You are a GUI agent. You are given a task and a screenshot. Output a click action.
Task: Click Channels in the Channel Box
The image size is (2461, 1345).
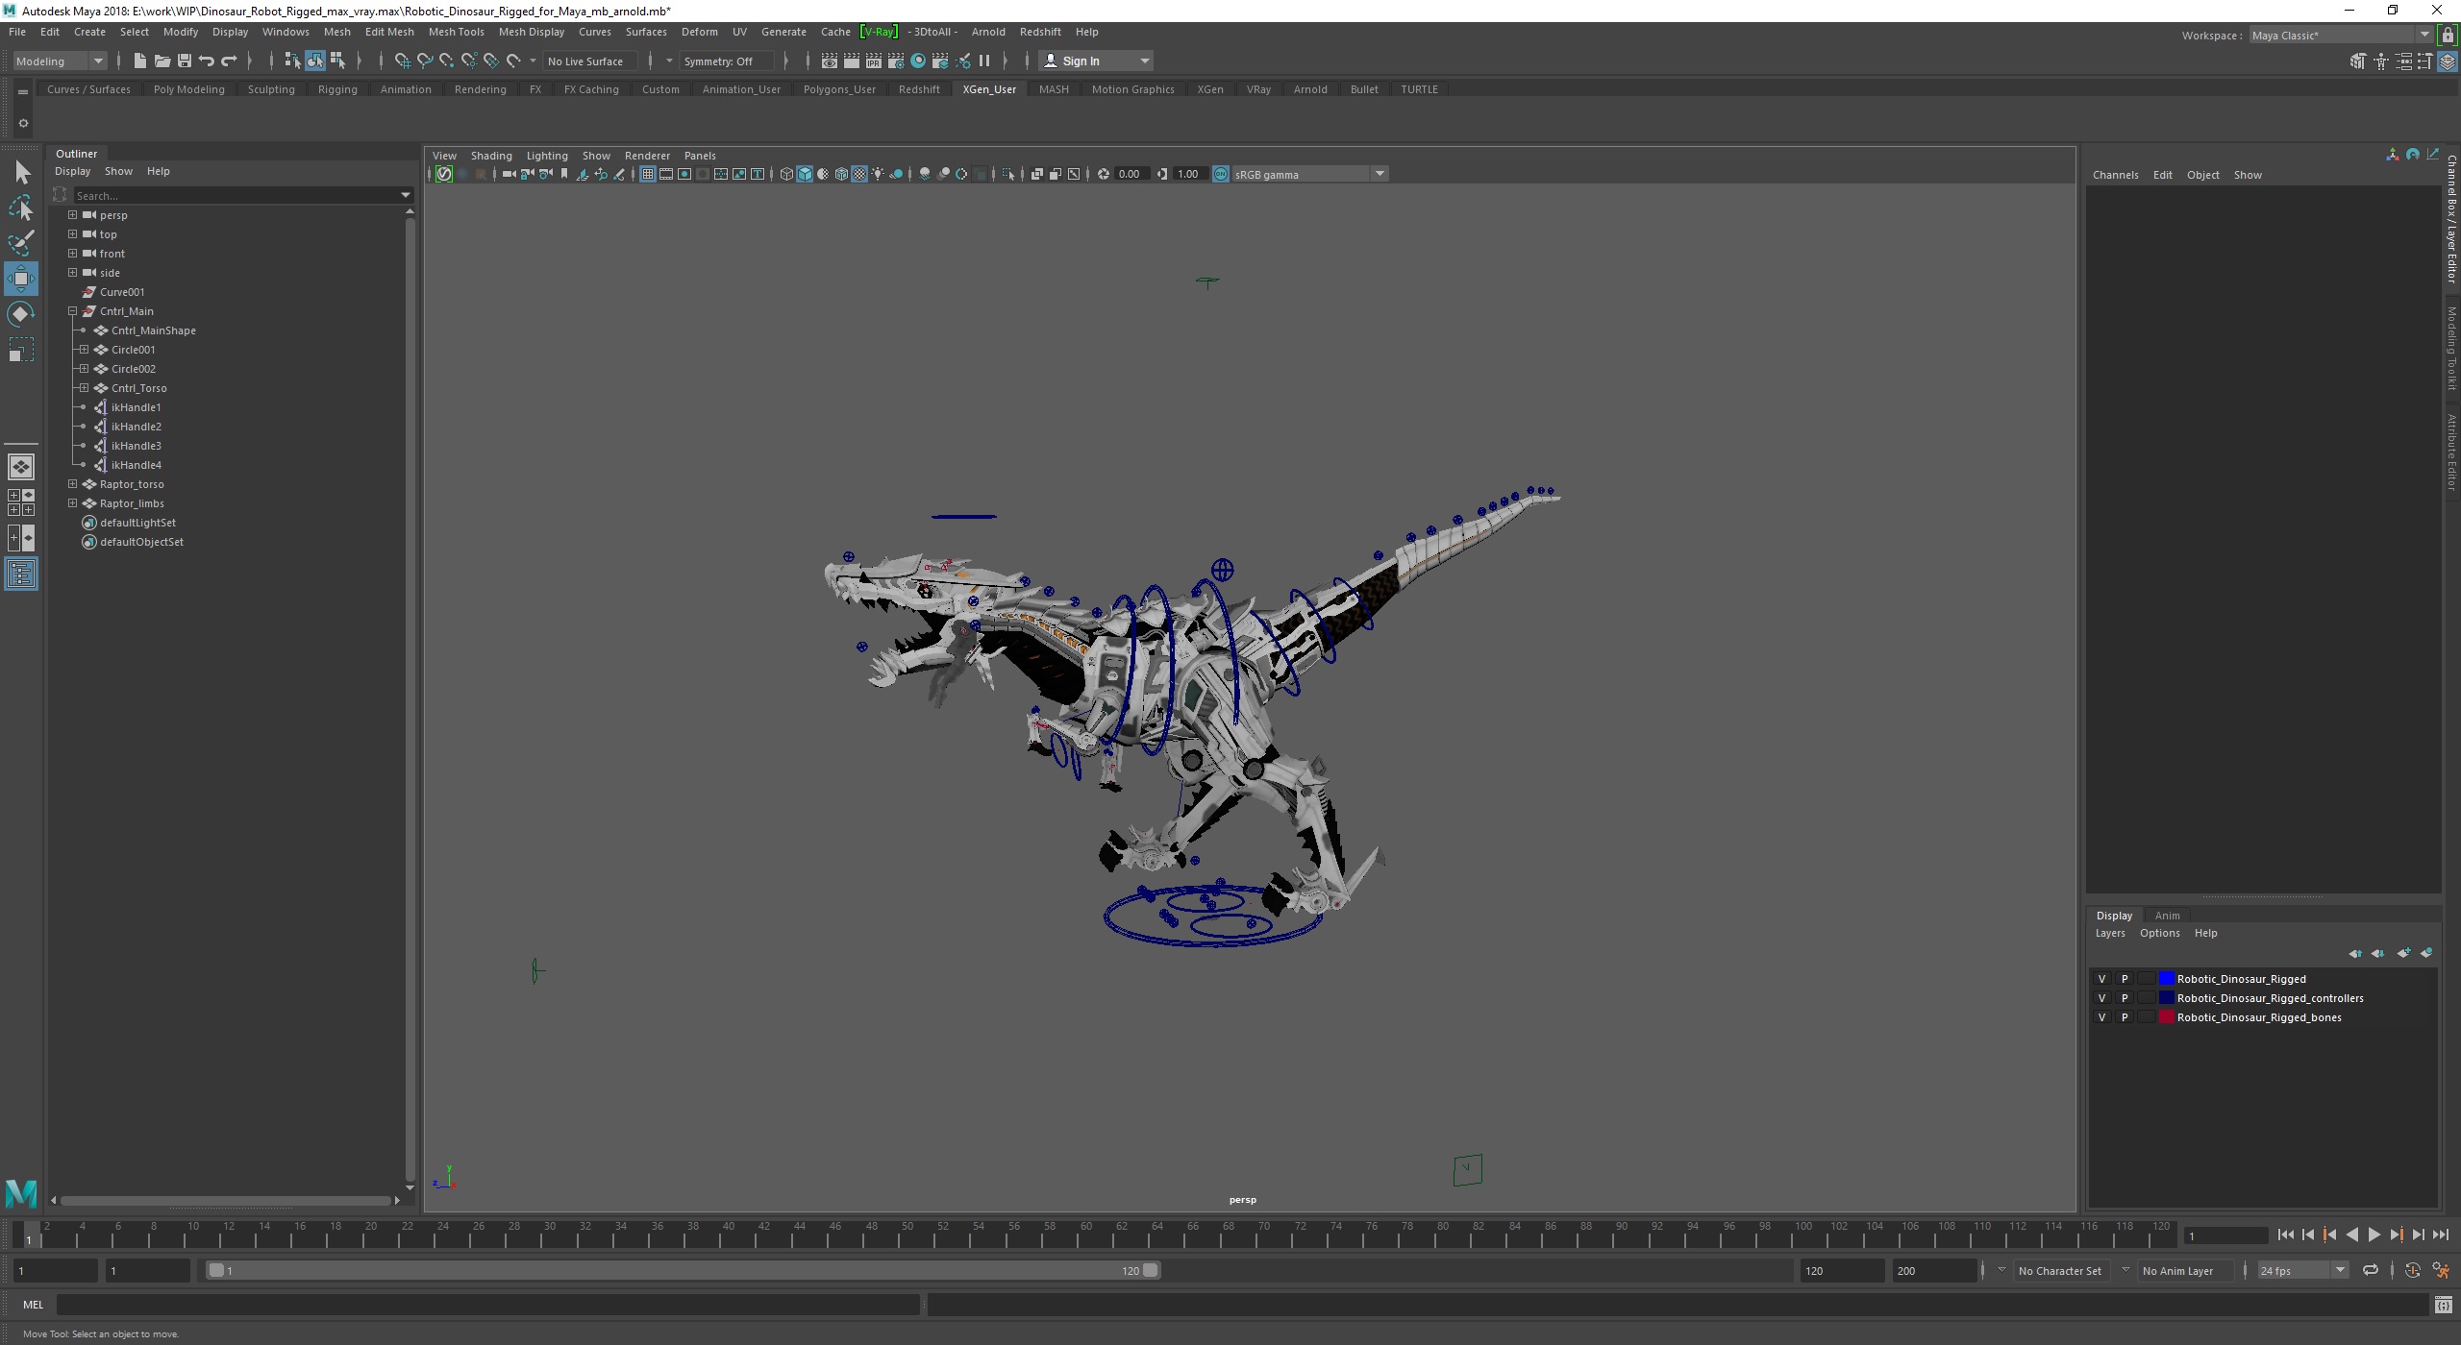coord(2115,175)
